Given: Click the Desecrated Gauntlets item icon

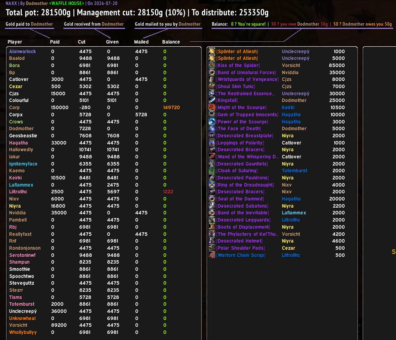Looking at the screenshot, I should point(212,164).
